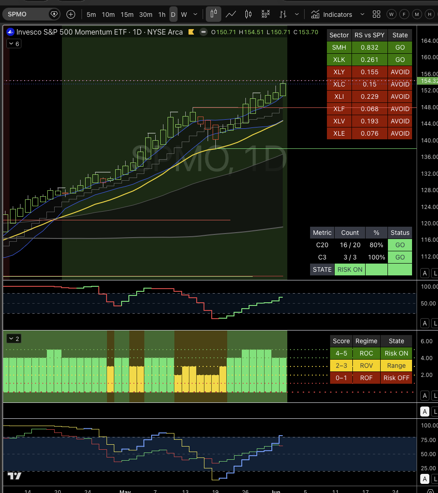Click the C20 metric row label
Screen dimensions: 438x493
322,245
